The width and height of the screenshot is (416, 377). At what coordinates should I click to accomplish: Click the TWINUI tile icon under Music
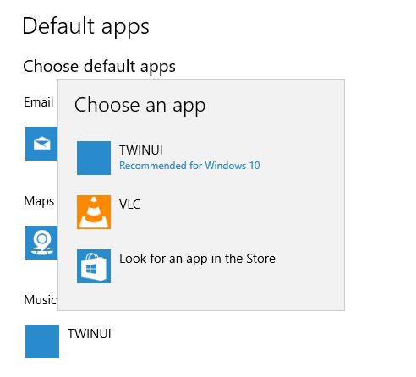(x=42, y=341)
